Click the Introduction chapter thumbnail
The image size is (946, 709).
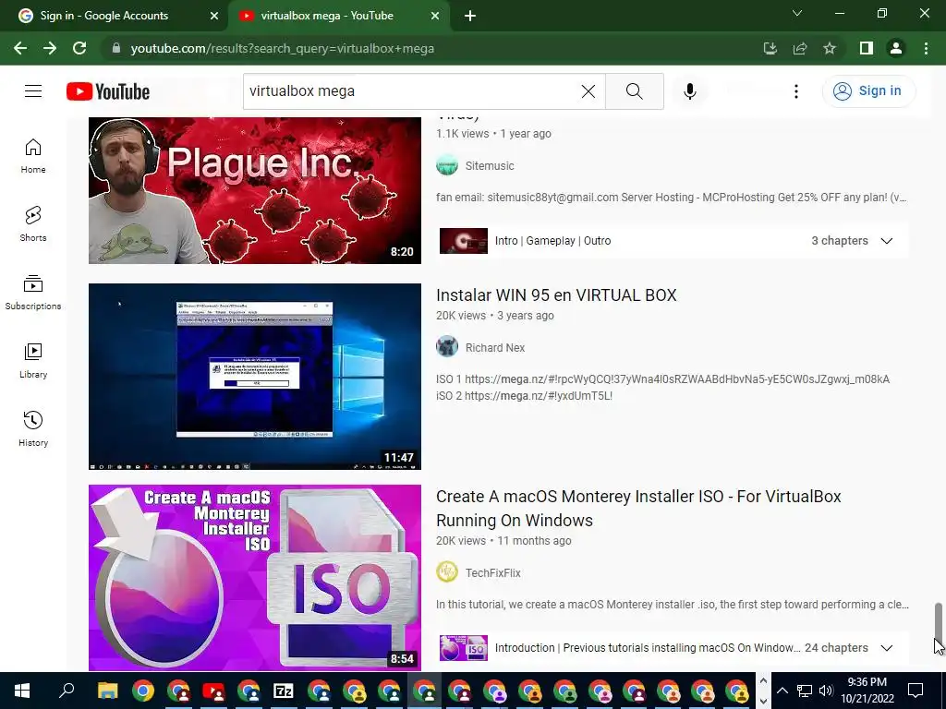tap(464, 648)
